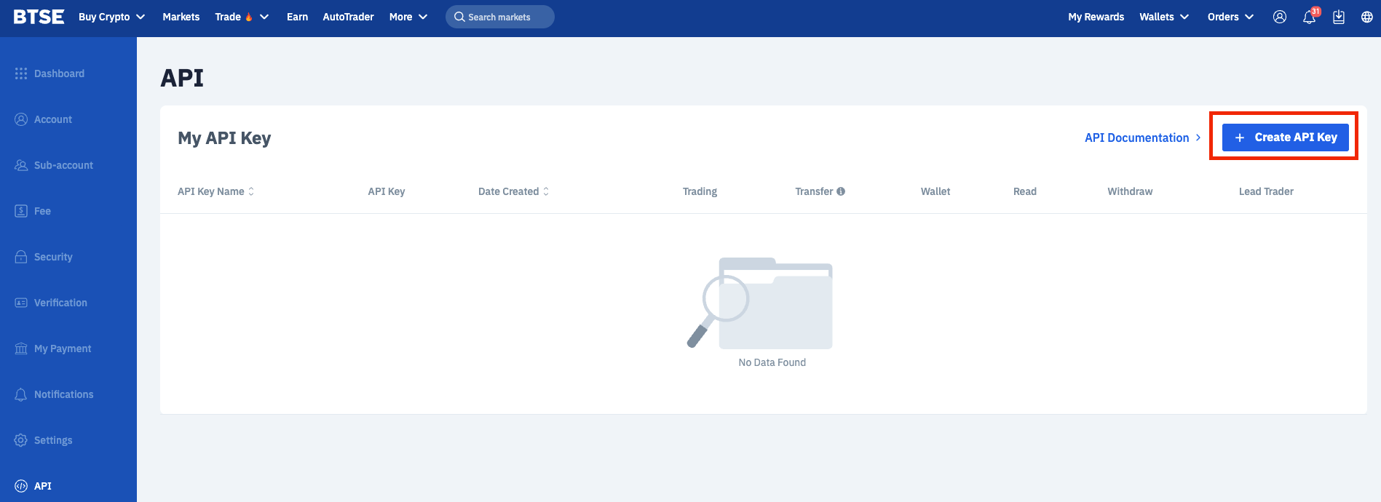Click the Security lock icon in sidebar

coord(21,257)
